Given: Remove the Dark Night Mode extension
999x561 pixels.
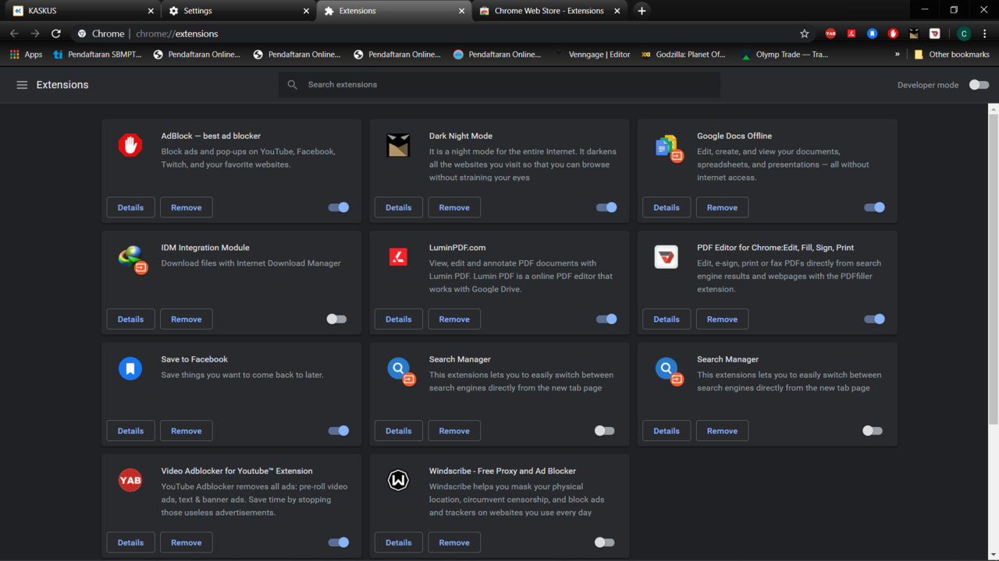Looking at the screenshot, I should click(454, 207).
